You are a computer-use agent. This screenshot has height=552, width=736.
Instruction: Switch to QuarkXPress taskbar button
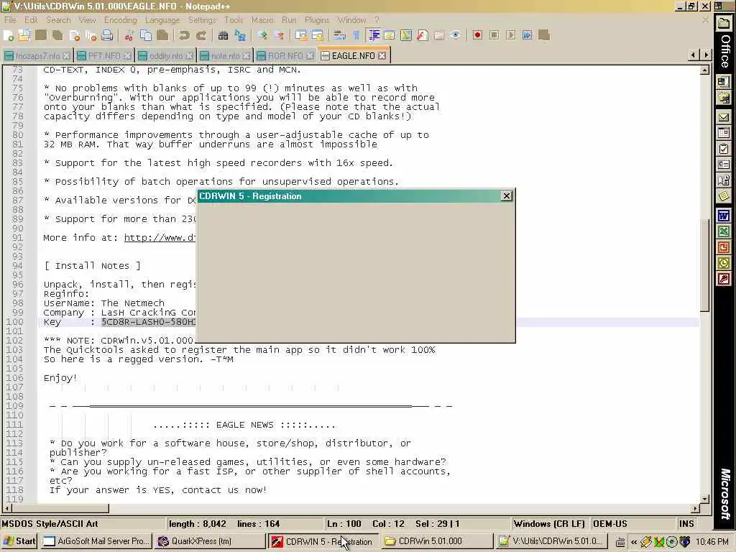point(209,541)
